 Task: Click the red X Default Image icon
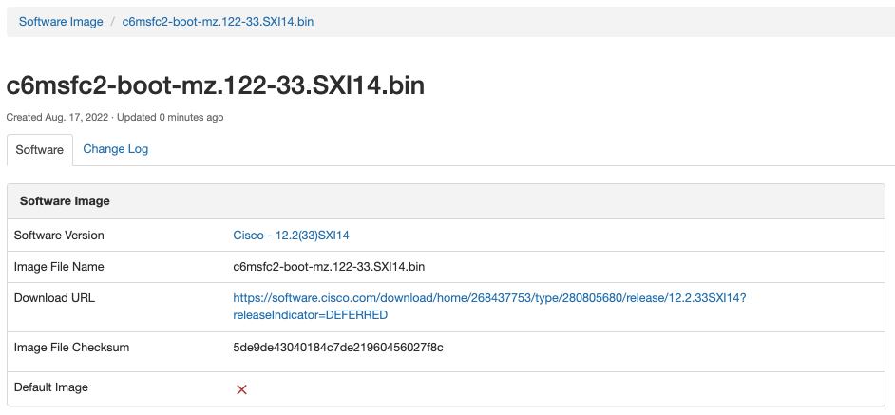point(241,389)
